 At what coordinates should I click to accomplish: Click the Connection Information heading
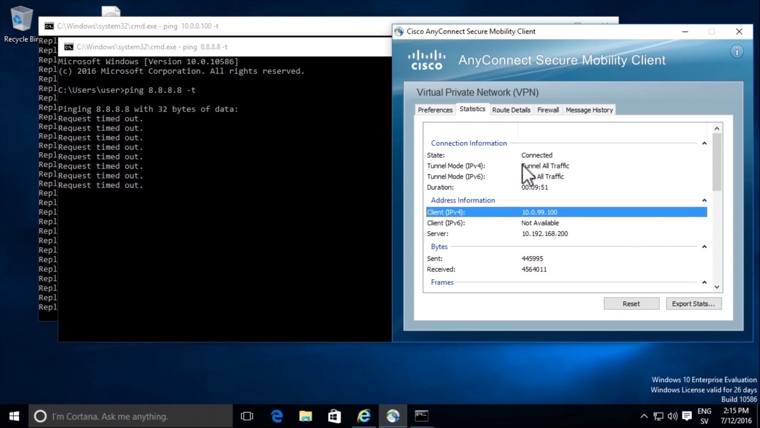[x=469, y=143]
